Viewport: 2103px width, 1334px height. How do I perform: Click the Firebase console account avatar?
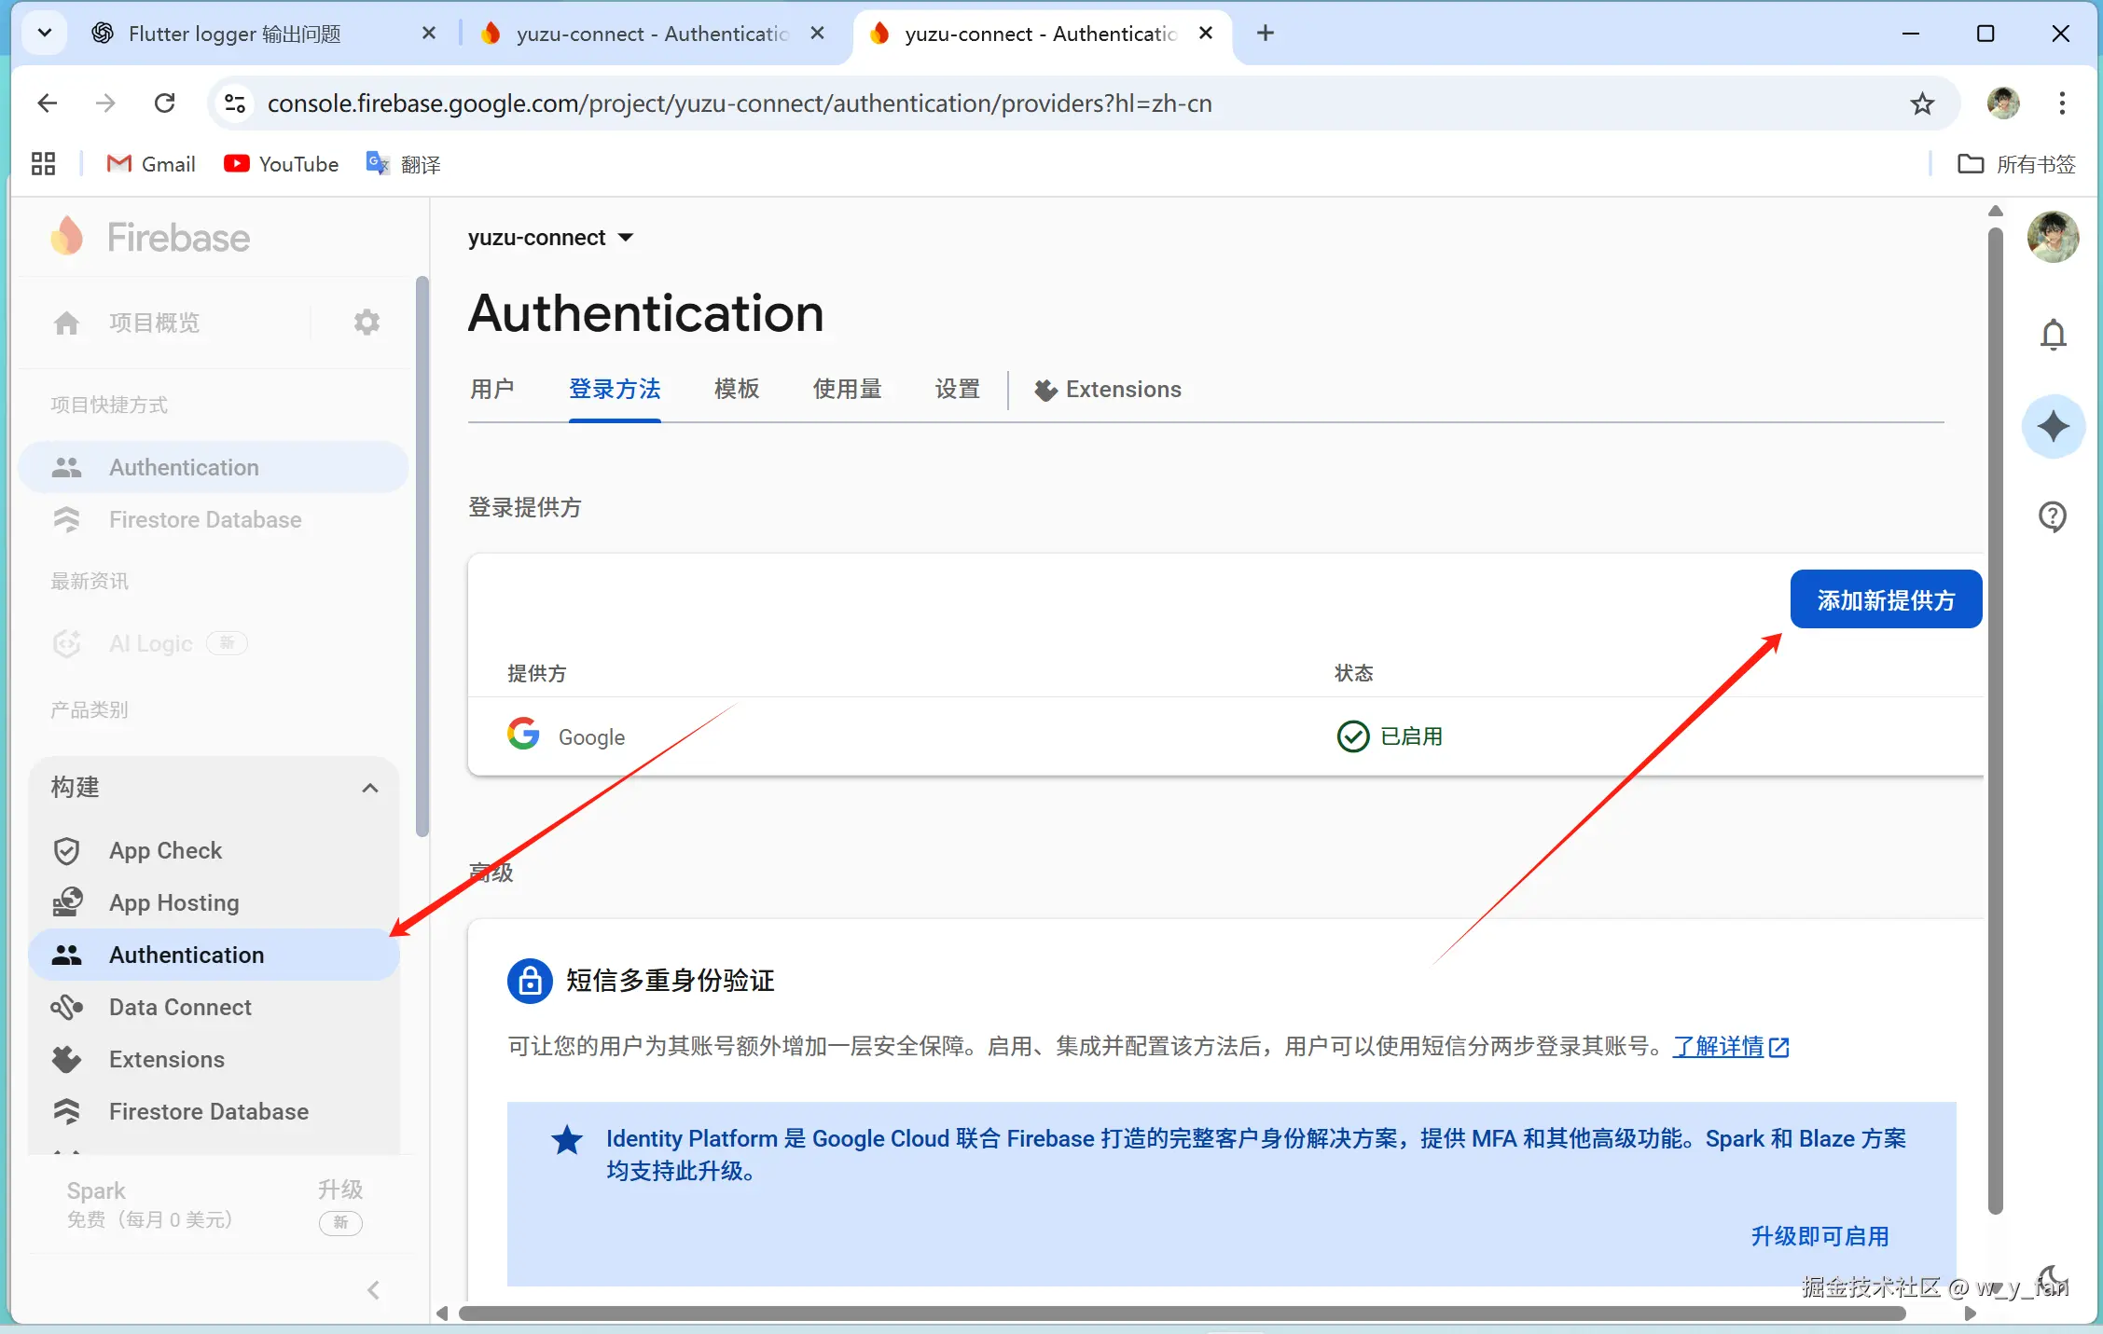pyautogui.click(x=2053, y=237)
